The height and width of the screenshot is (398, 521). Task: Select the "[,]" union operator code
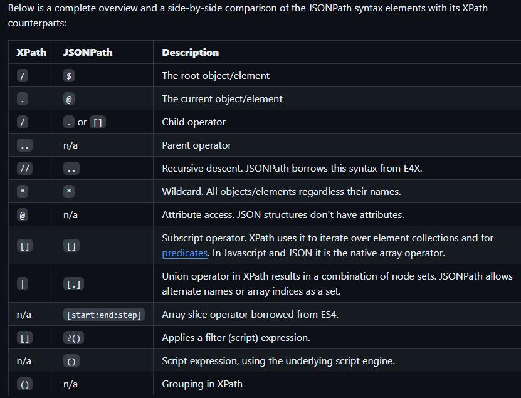74,284
